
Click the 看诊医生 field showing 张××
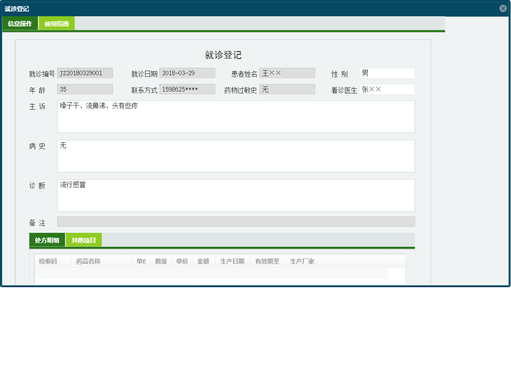pyautogui.click(x=387, y=89)
